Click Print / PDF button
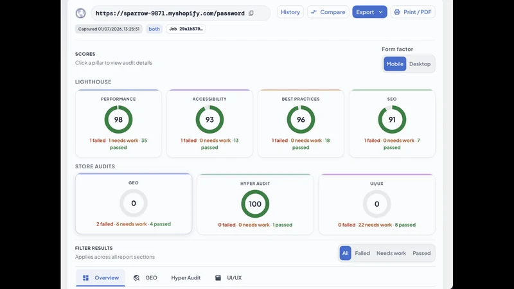The width and height of the screenshot is (514, 289). (x=412, y=12)
